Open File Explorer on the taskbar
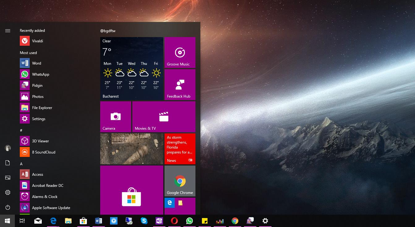The width and height of the screenshot is (415, 227). (x=68, y=221)
